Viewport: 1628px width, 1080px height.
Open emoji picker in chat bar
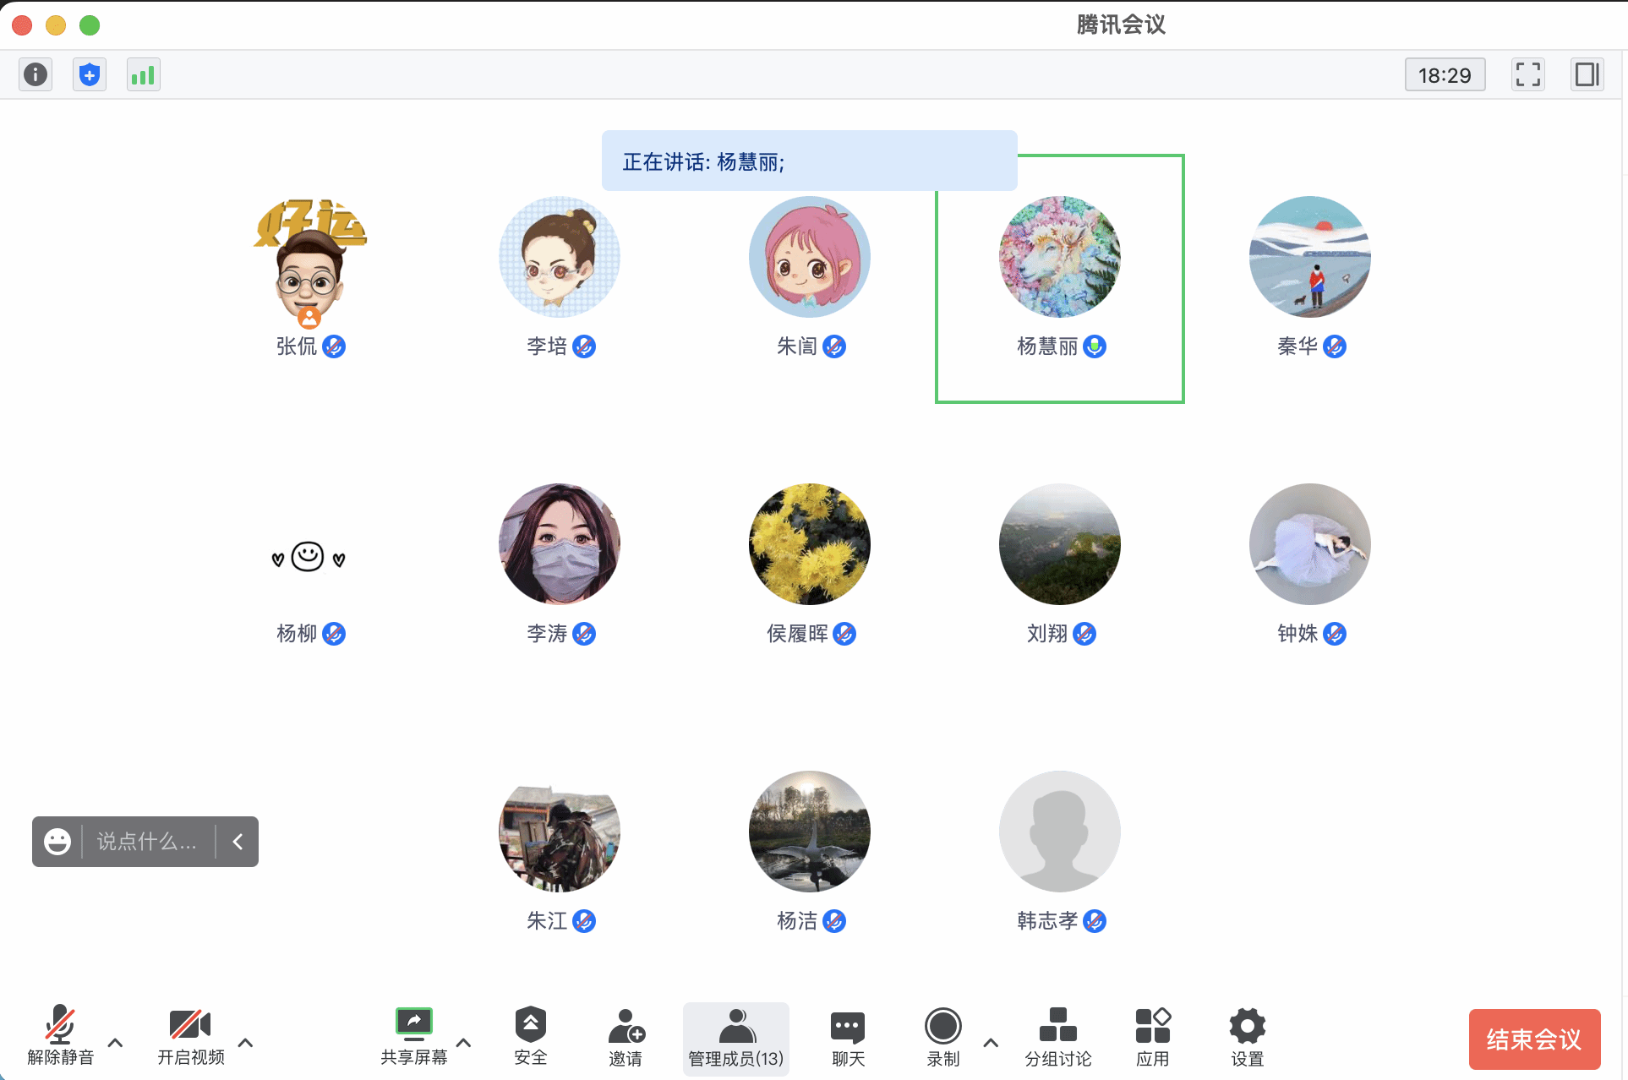pyautogui.click(x=57, y=842)
